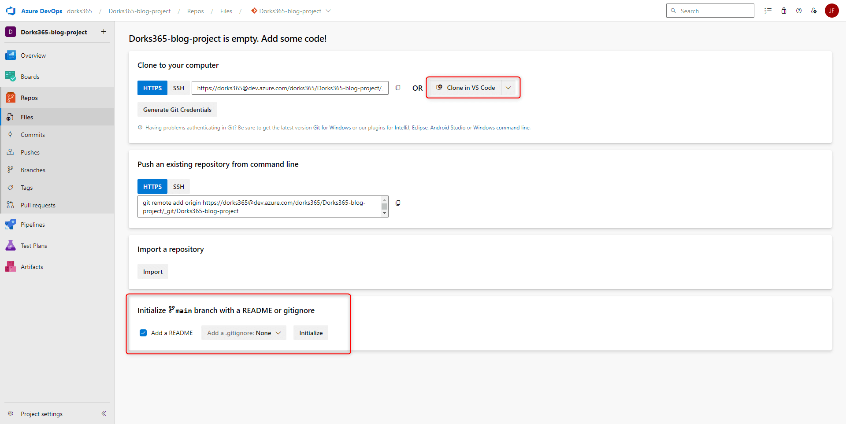Viewport: 846px width, 424px height.
Task: Click the Commits icon in sidebar
Action: (x=10, y=135)
